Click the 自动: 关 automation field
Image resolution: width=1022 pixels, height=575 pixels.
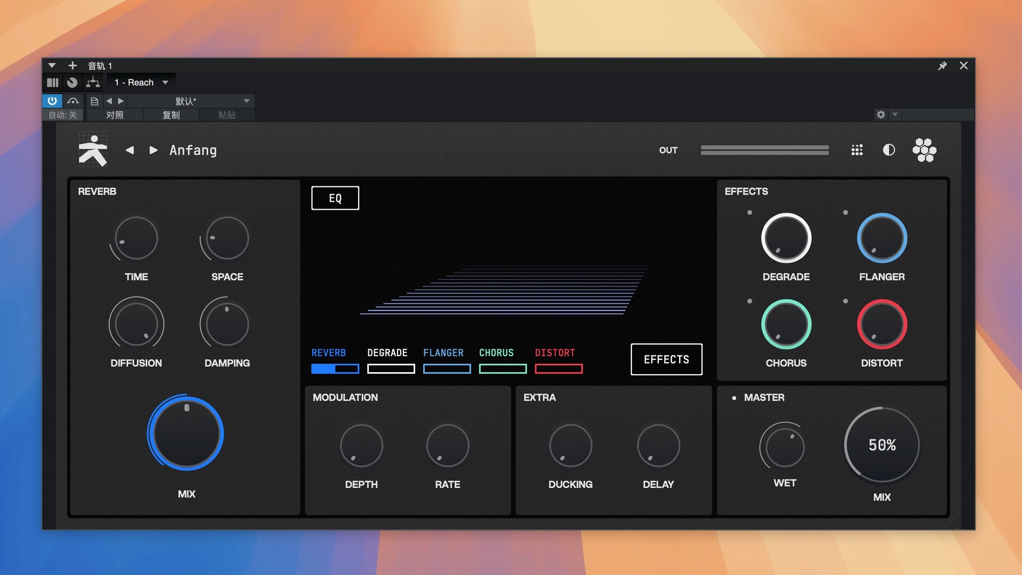click(63, 115)
